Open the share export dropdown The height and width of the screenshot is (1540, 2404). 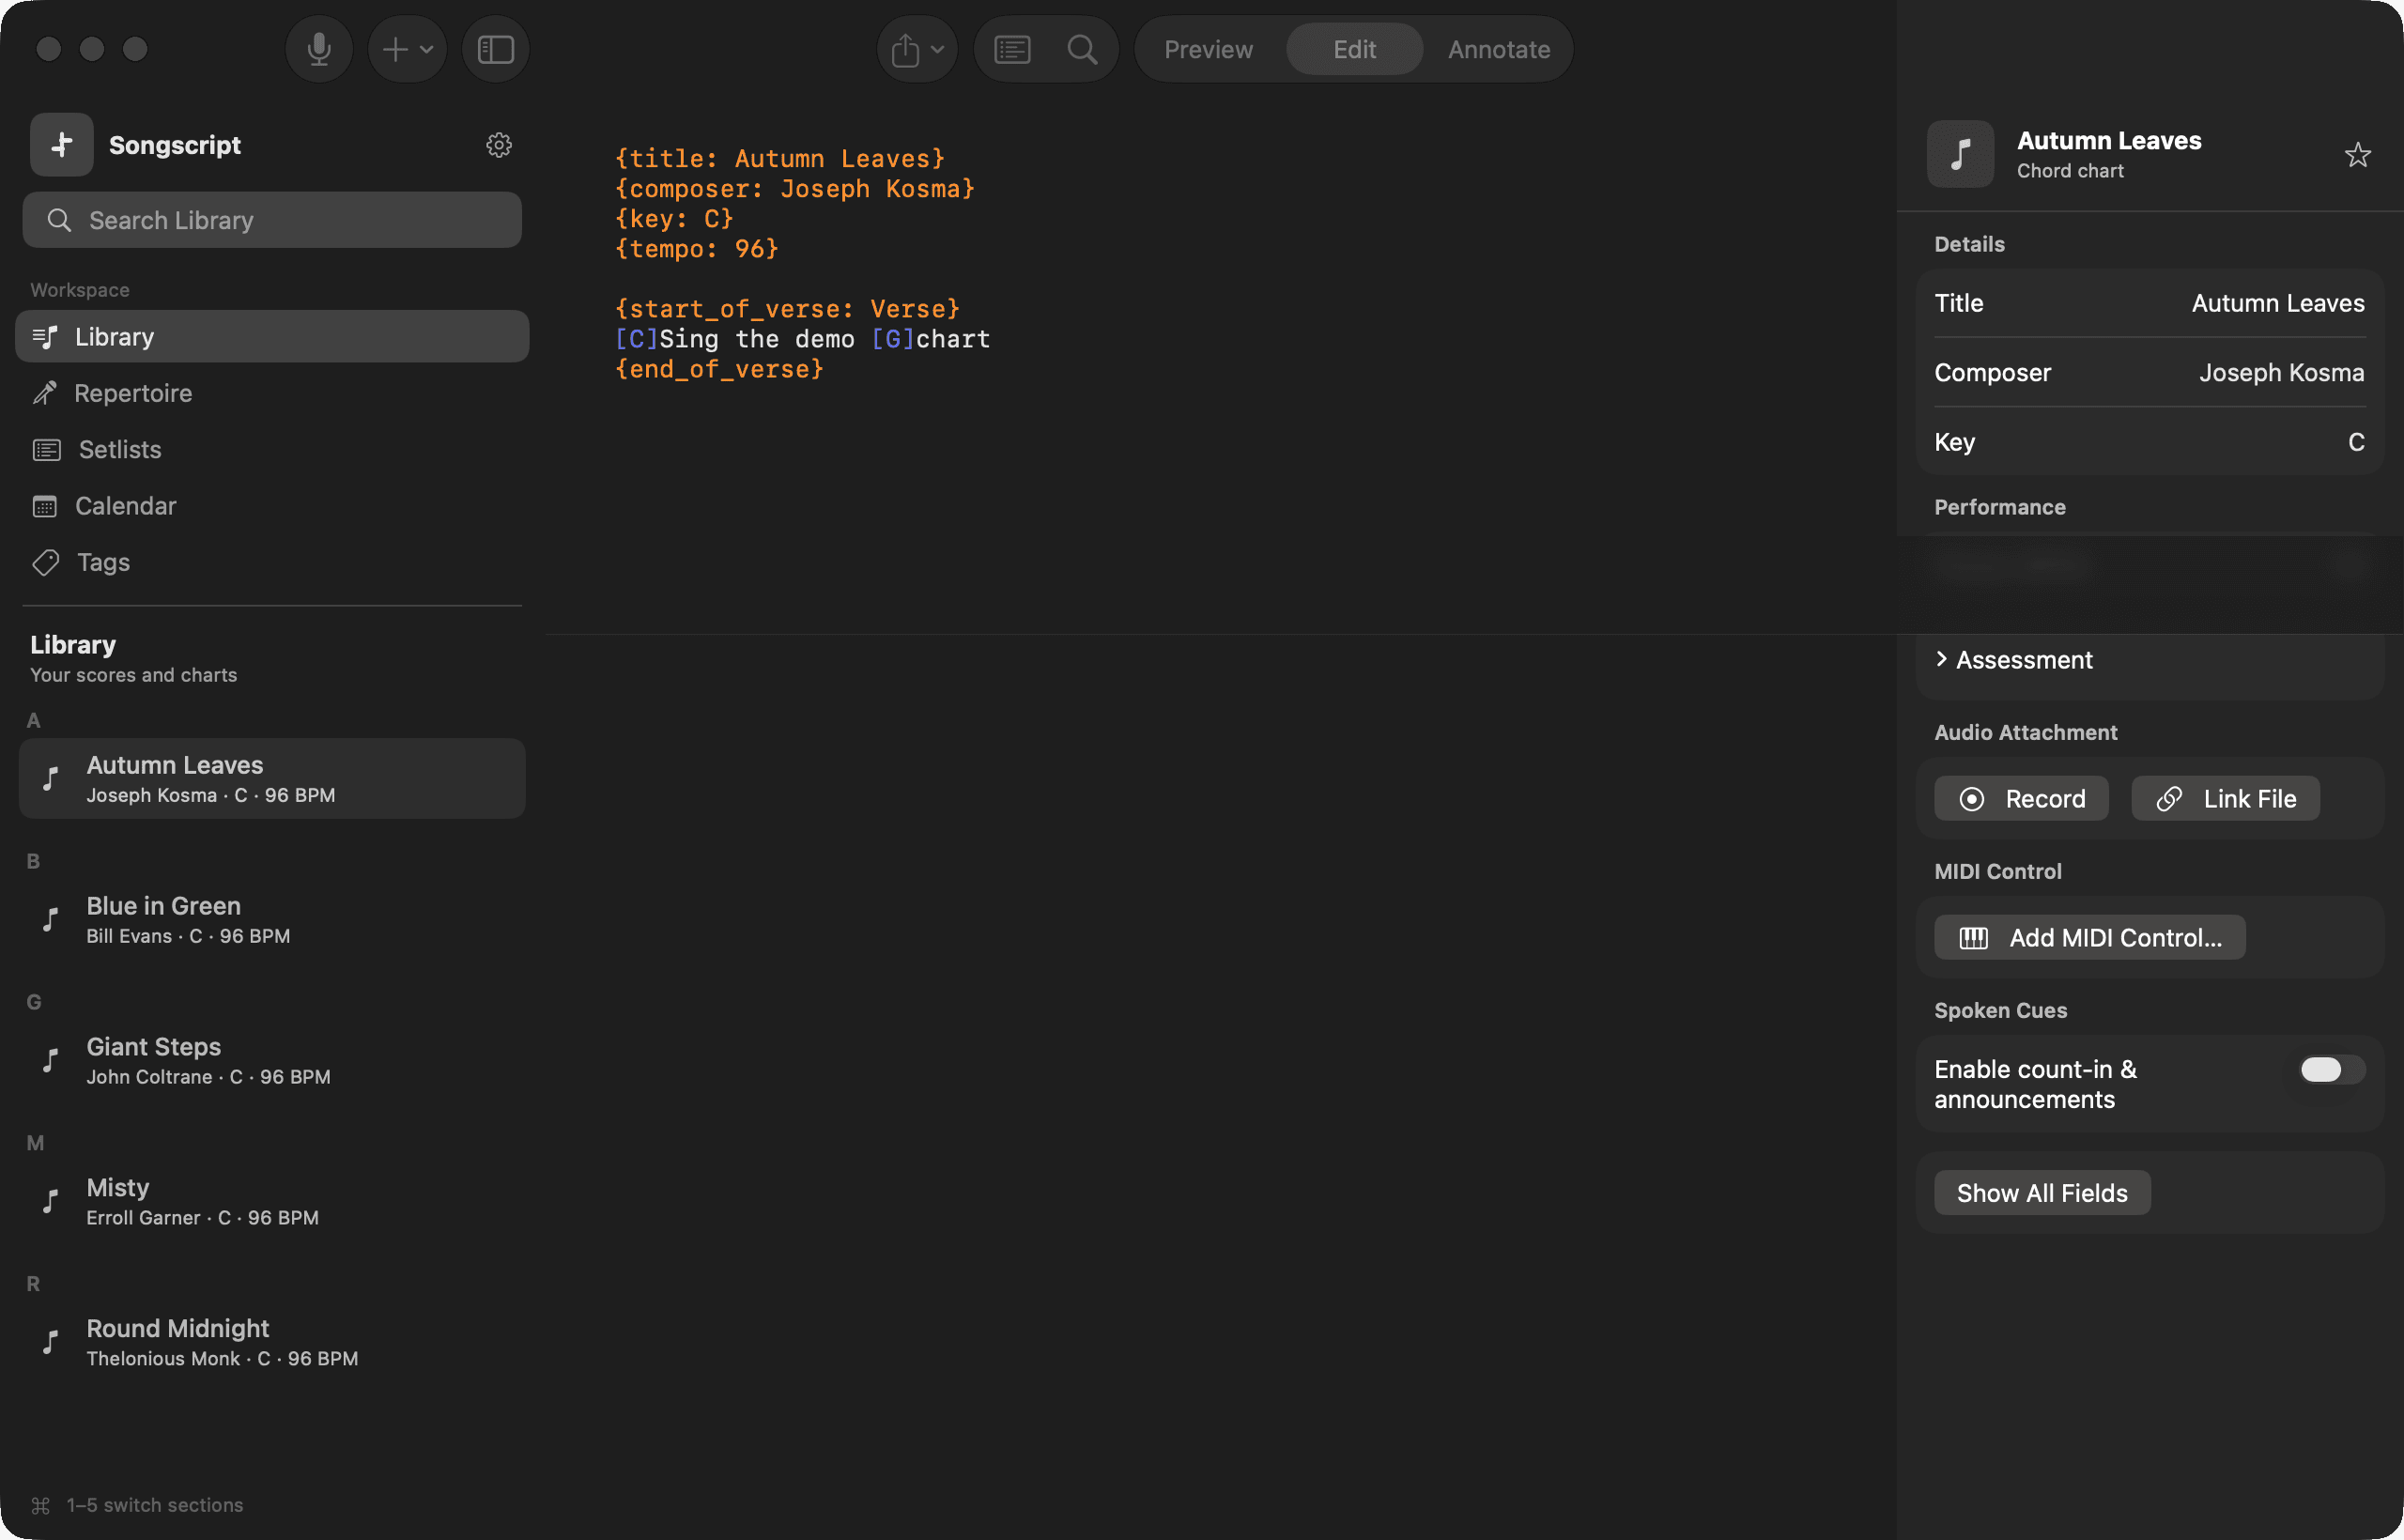[917, 49]
